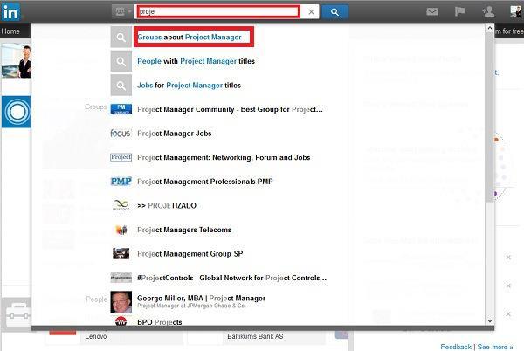Click the suggestions list scrollbar thumb
Screen dimensions: 524x351
click(490, 117)
